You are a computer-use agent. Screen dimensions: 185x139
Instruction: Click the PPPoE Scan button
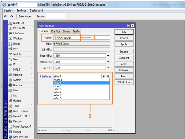(124, 82)
